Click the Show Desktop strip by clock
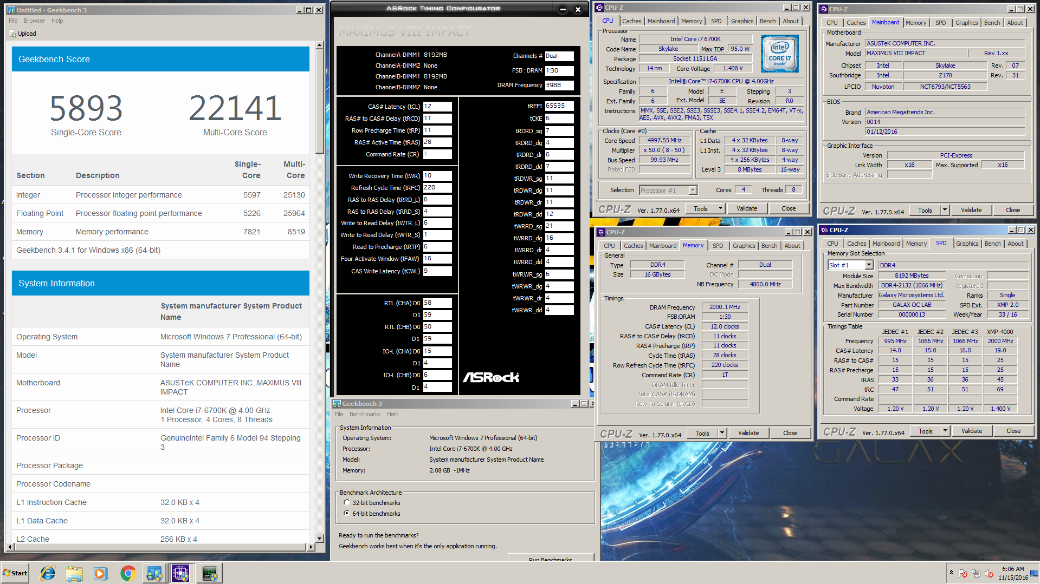Screen dimensions: 1040x584 pyautogui.click(x=1035, y=573)
